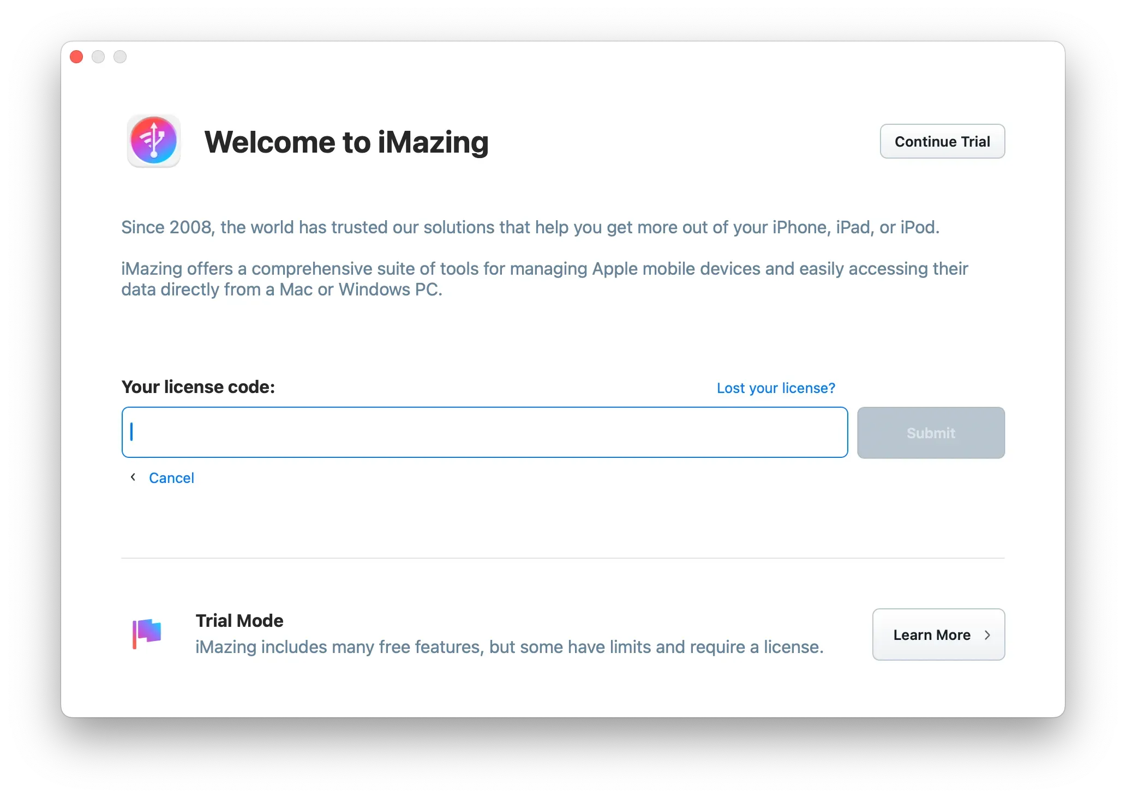Click the Since 2008 introduction sentence
The height and width of the screenshot is (798, 1126).
coord(530,227)
